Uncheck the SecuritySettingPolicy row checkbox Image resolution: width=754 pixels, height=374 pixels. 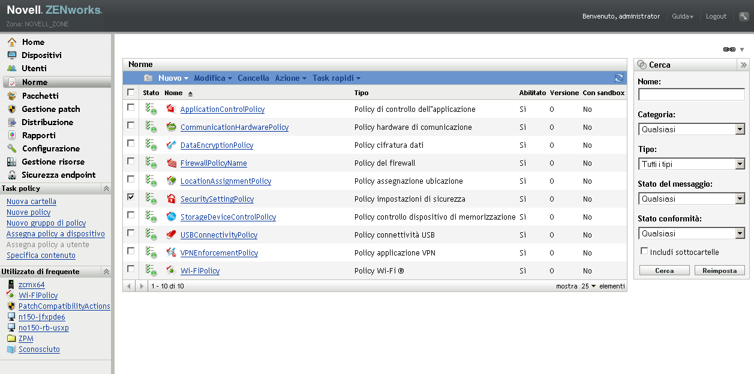[x=131, y=197]
